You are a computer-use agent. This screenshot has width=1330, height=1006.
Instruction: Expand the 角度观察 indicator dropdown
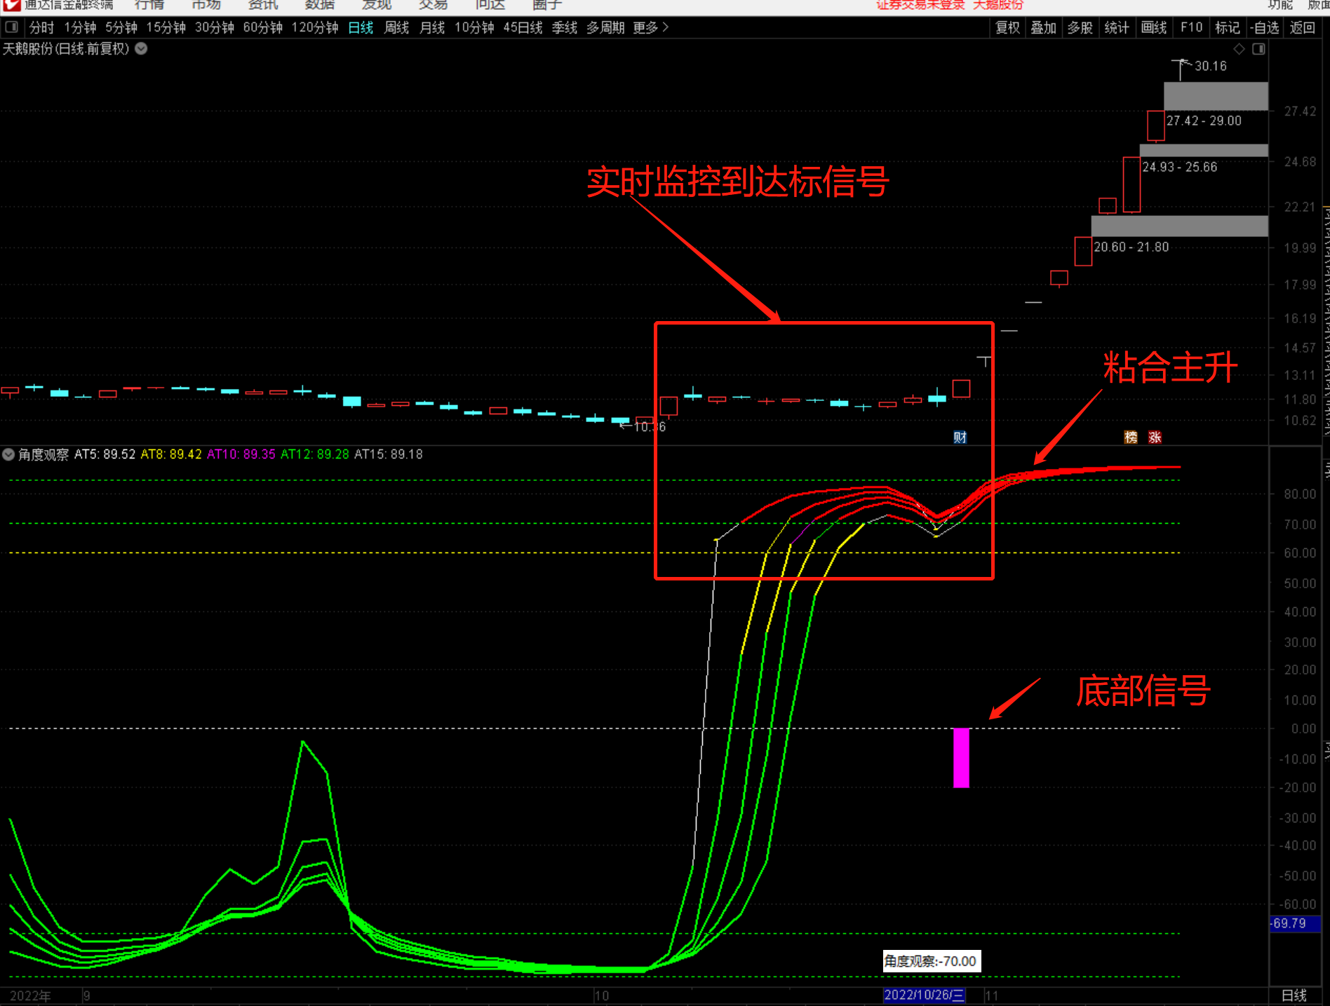pos(8,454)
